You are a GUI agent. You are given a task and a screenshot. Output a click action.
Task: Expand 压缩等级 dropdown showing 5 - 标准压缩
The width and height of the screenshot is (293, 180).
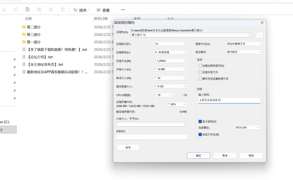click(170, 52)
